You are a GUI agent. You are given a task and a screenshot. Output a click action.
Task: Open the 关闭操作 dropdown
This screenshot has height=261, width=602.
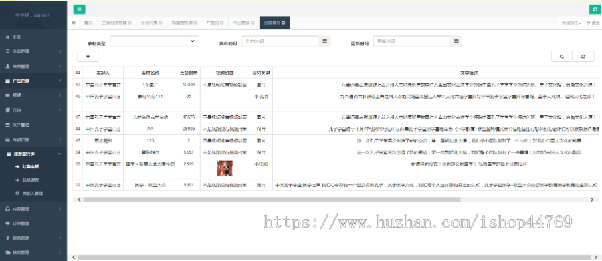click(571, 23)
